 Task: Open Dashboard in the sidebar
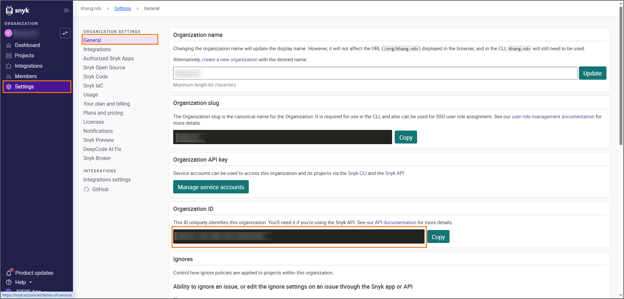27,45
